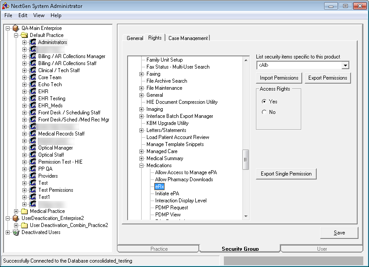The width and height of the screenshot is (369, 267).
Task: Open the product security items dropdown
Action: tap(345, 65)
